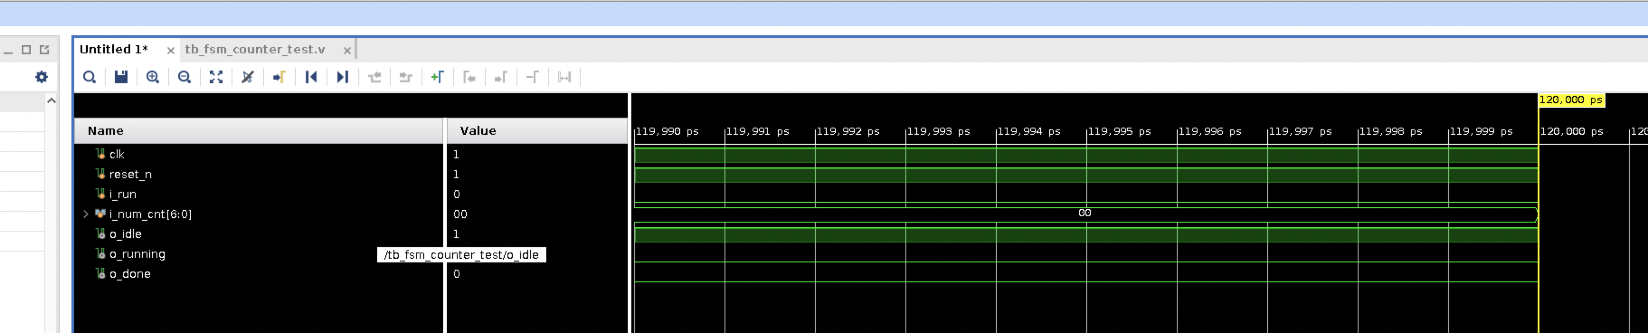
Task: Zoom out of the waveform
Action: tap(184, 77)
